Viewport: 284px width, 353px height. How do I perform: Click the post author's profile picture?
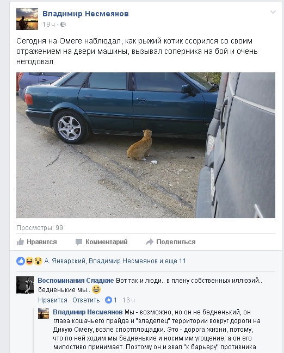tap(27, 19)
